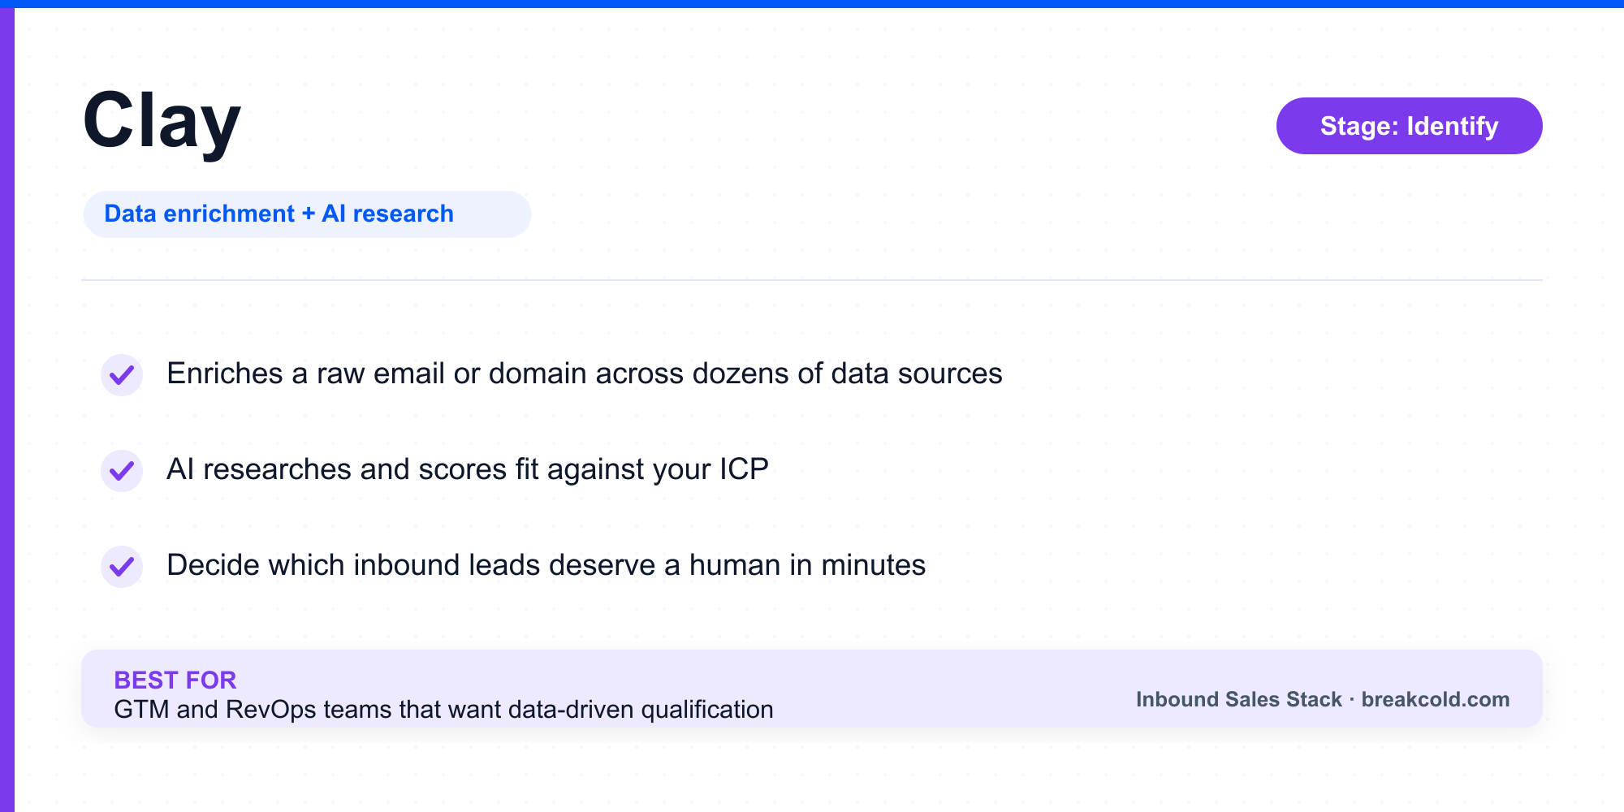
Task: Click the checkmark beside Decide which inbound leads
Action: click(122, 566)
